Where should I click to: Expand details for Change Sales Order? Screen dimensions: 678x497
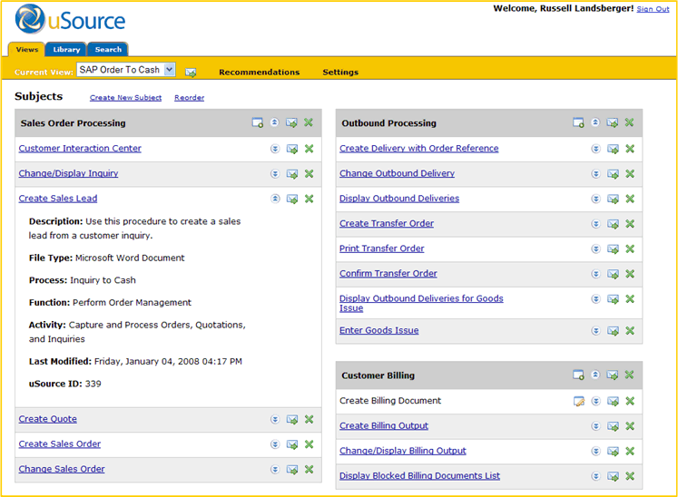click(275, 470)
